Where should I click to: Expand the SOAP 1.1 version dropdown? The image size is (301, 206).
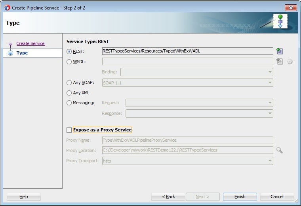(x=187, y=83)
